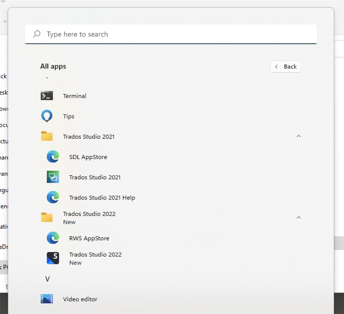Launch Tips via its lightbulb icon
Screen dimensions: 344x314
point(47,116)
